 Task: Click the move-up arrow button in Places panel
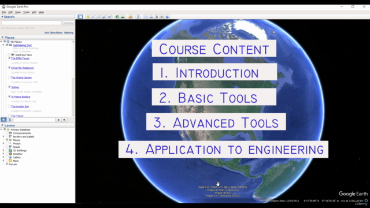pos(58,120)
